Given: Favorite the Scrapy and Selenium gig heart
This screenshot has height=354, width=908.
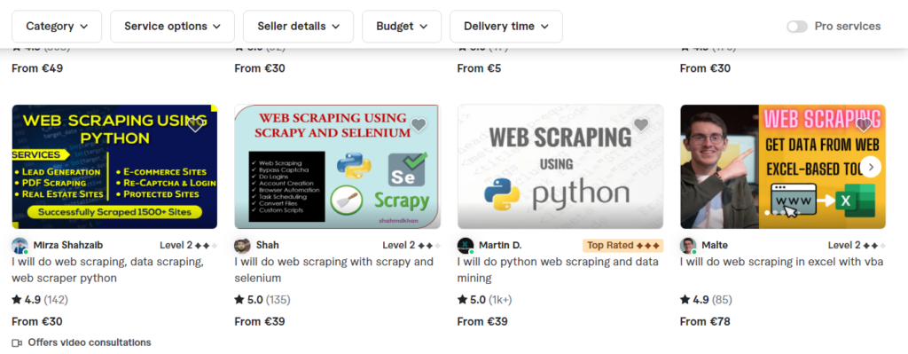Looking at the screenshot, I should click(x=419, y=125).
